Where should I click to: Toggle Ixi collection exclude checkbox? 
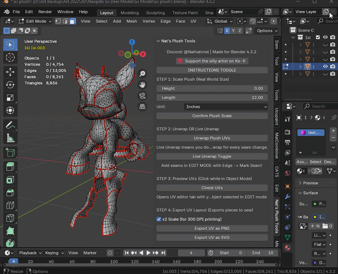tap(318, 37)
